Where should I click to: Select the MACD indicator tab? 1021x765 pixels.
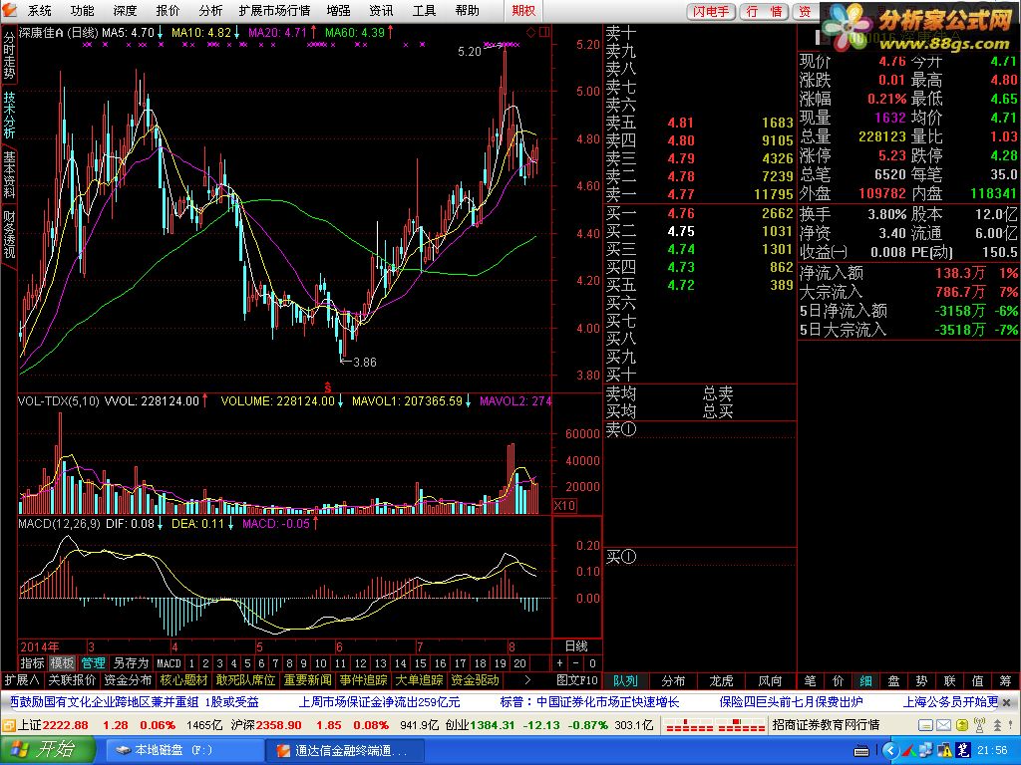tap(169, 663)
